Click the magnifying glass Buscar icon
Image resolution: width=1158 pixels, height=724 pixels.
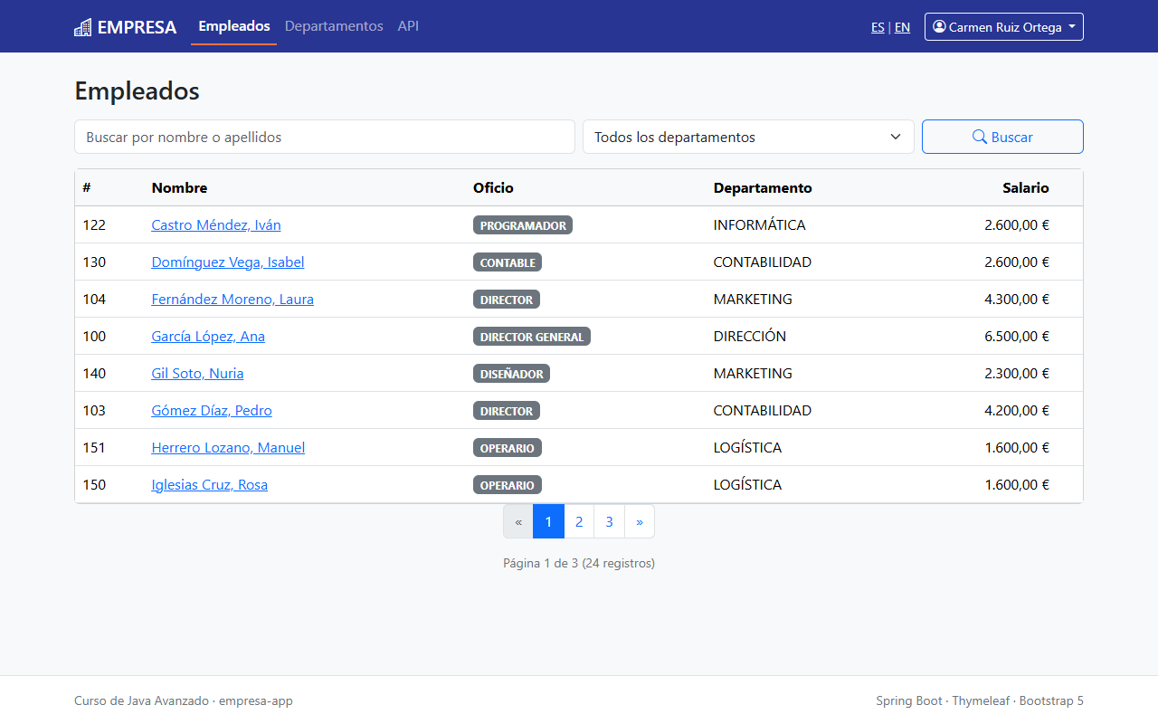(979, 137)
